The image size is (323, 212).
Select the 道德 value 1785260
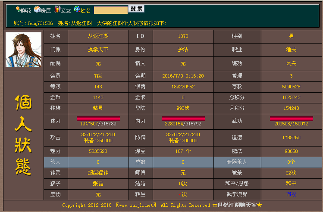[291, 137]
